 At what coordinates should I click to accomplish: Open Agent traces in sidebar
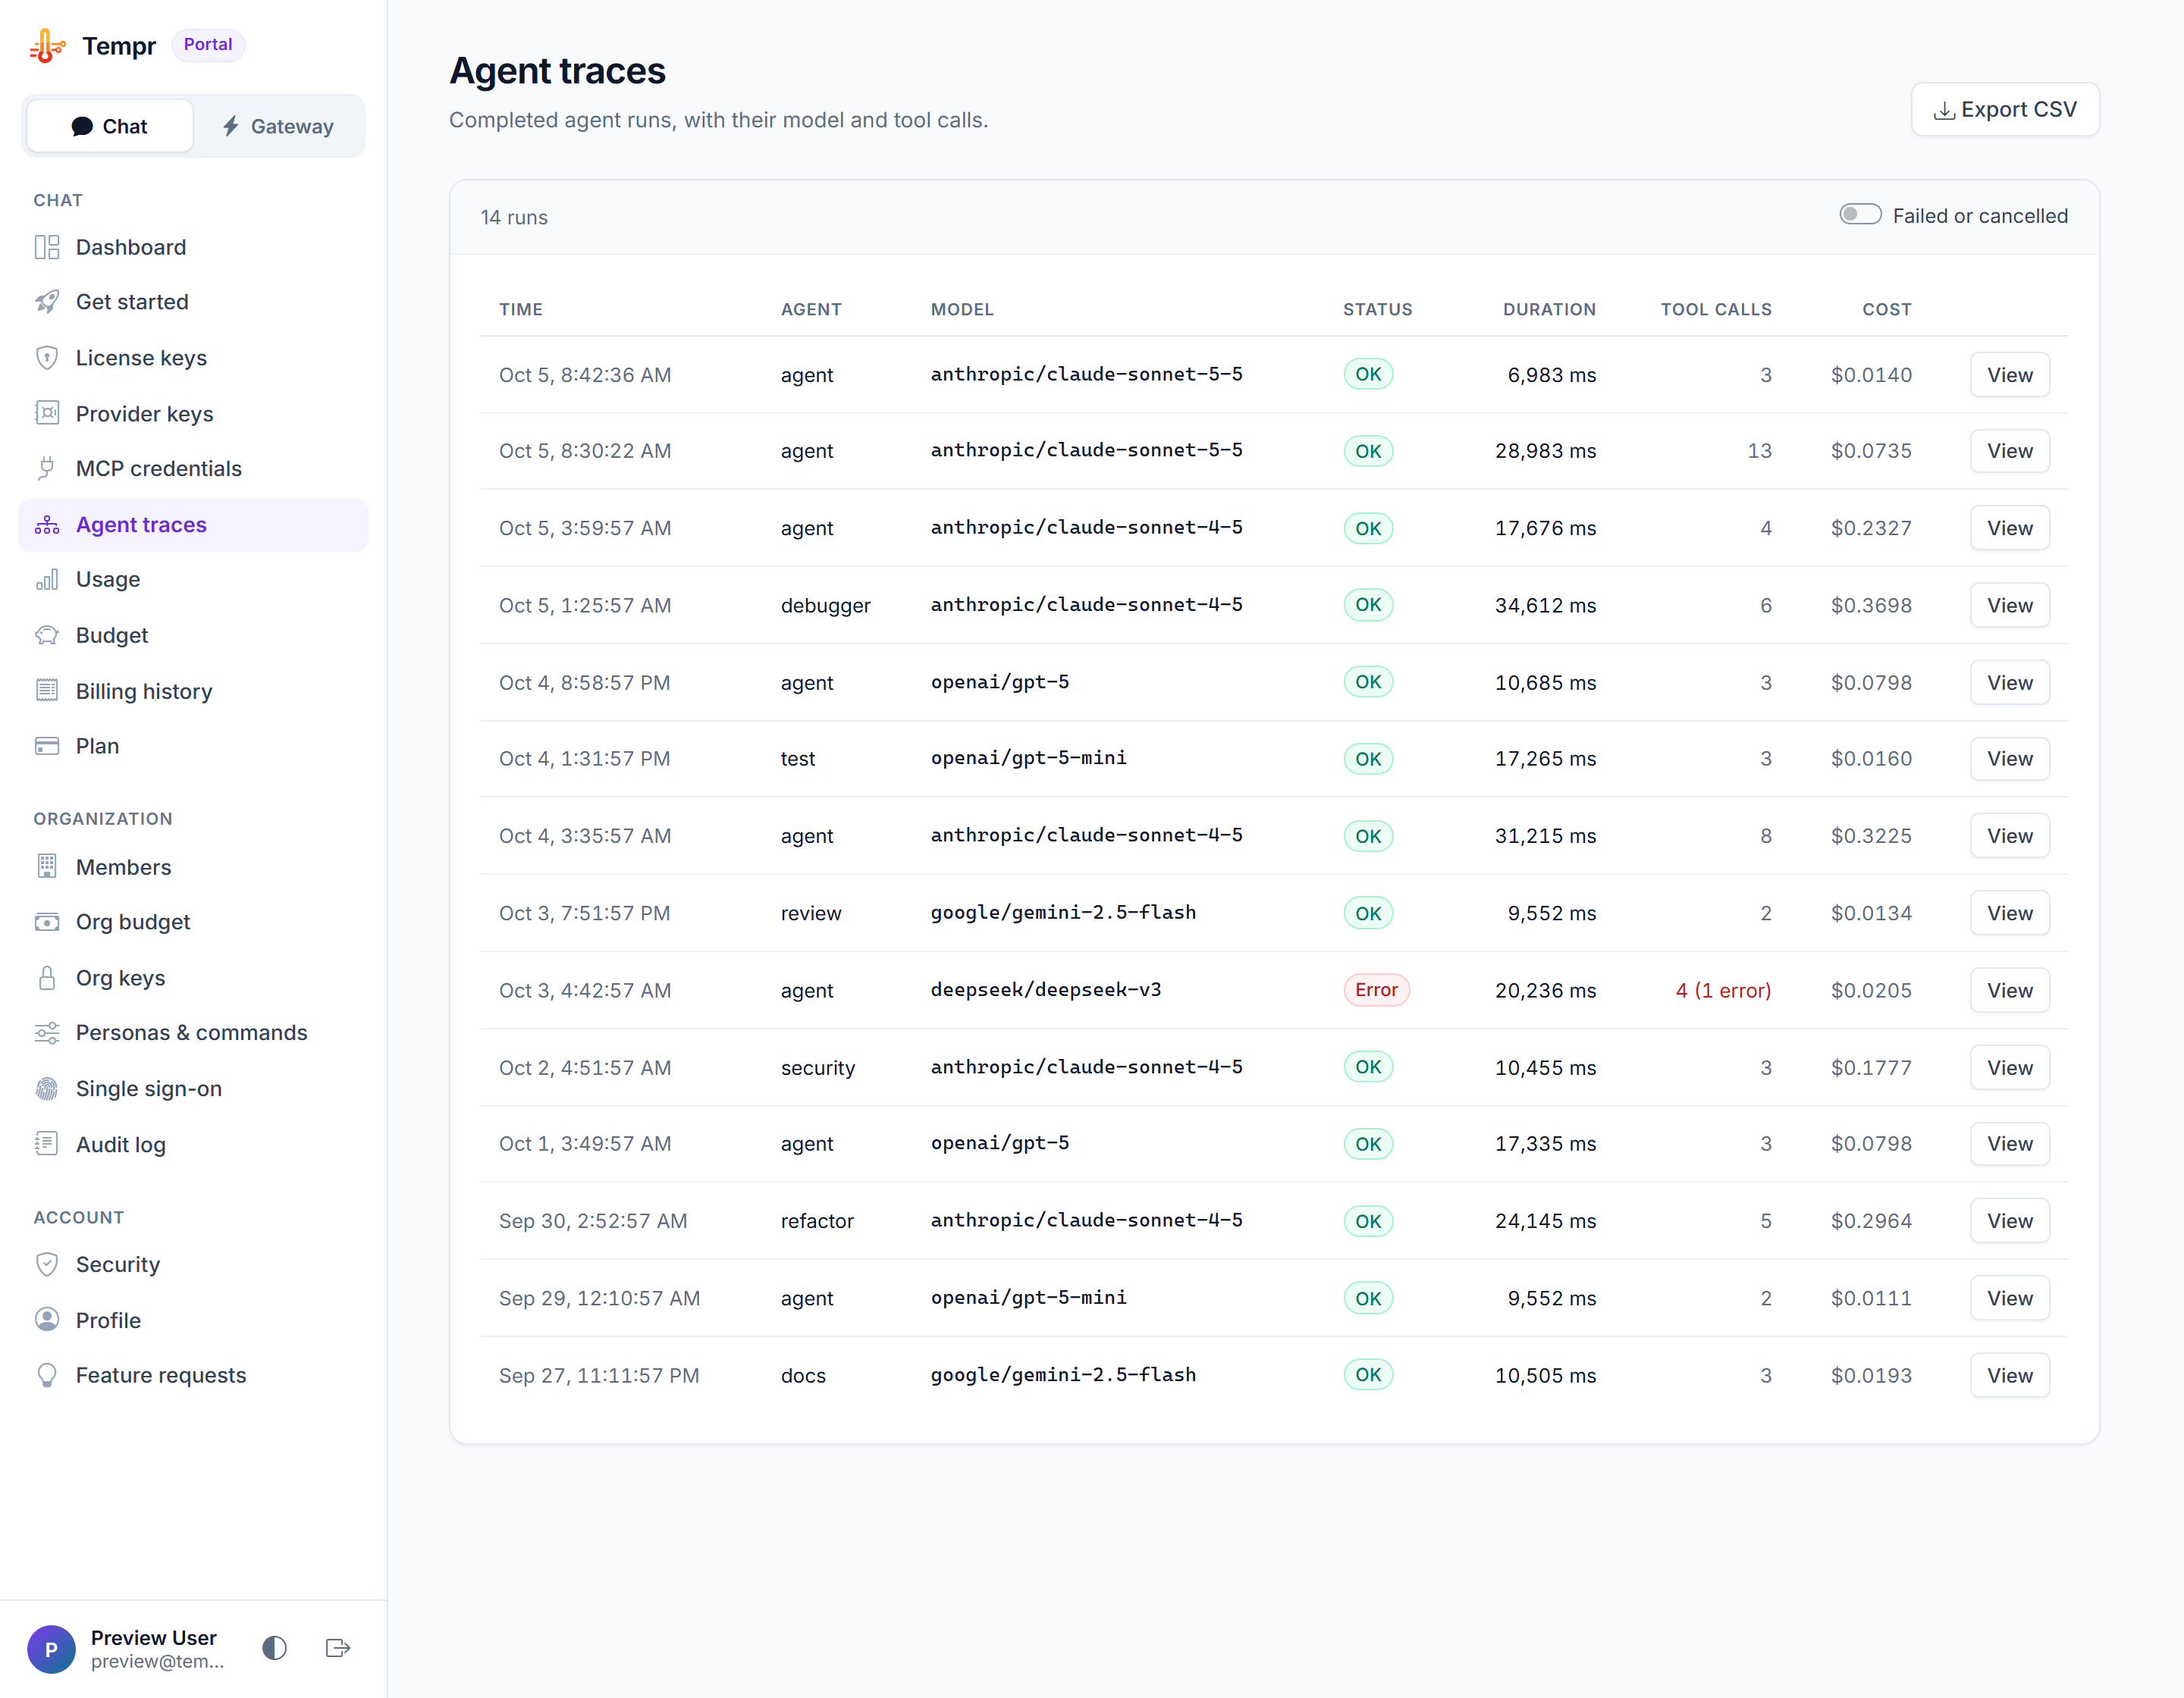click(x=193, y=525)
